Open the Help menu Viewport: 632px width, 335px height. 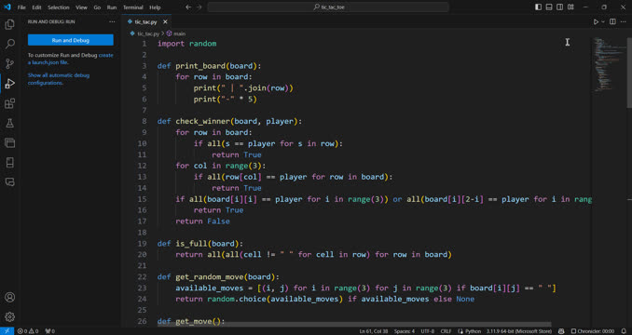click(x=155, y=7)
